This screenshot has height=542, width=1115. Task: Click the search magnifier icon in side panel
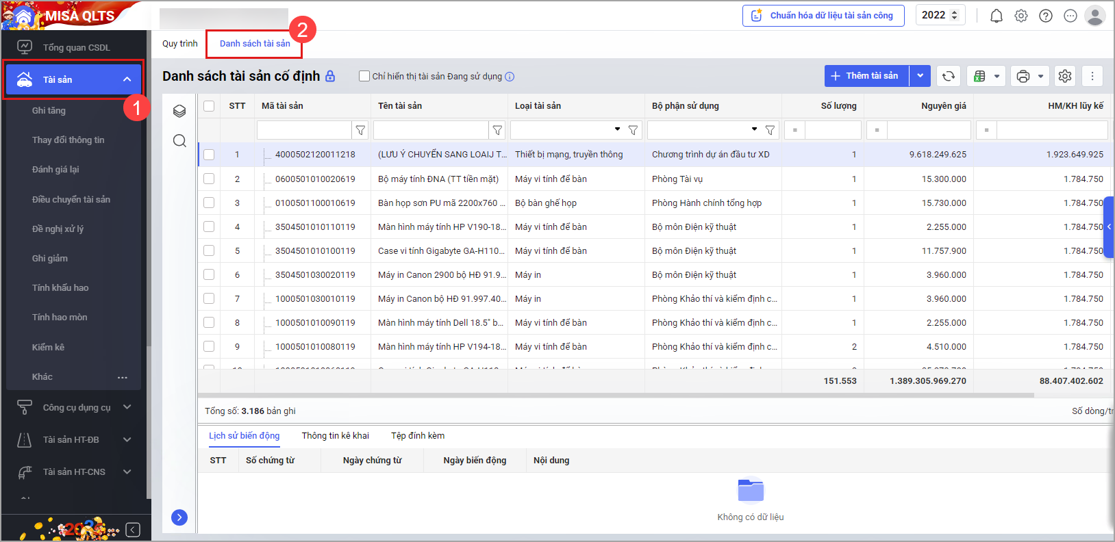179,140
